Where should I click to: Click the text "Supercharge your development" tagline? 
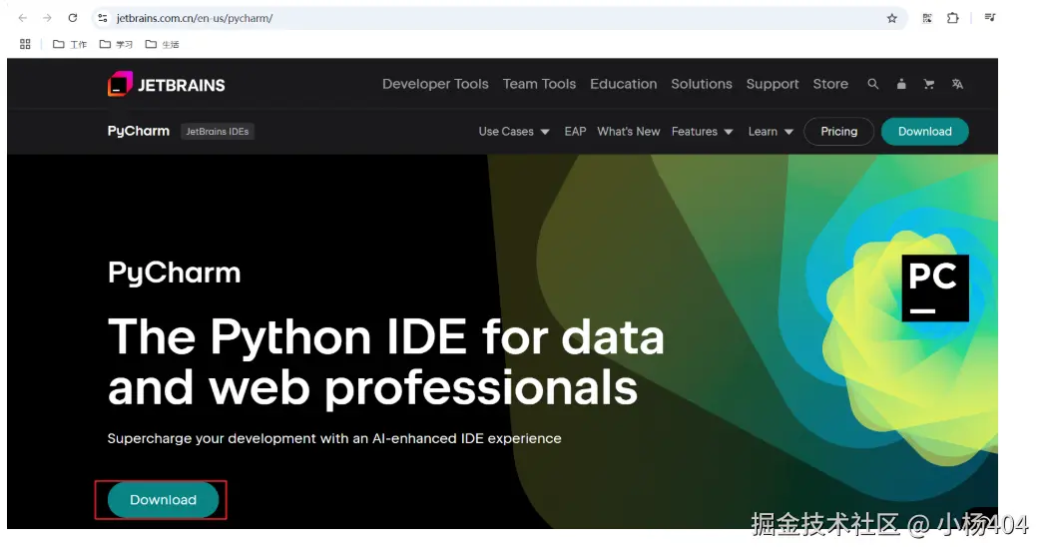pos(334,438)
